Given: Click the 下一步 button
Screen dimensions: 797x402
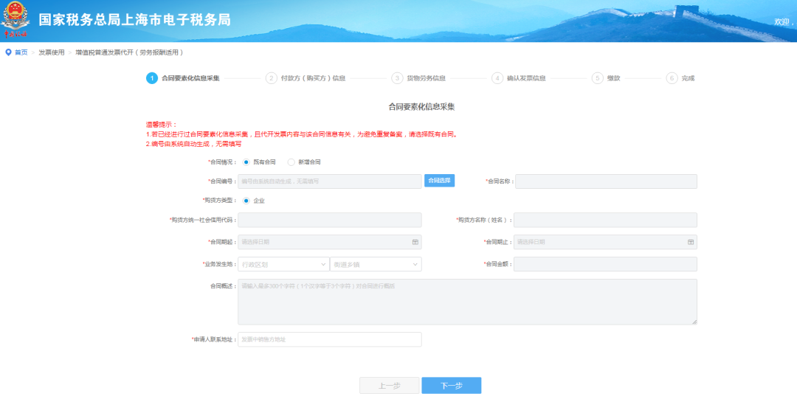Looking at the screenshot, I should (451, 386).
